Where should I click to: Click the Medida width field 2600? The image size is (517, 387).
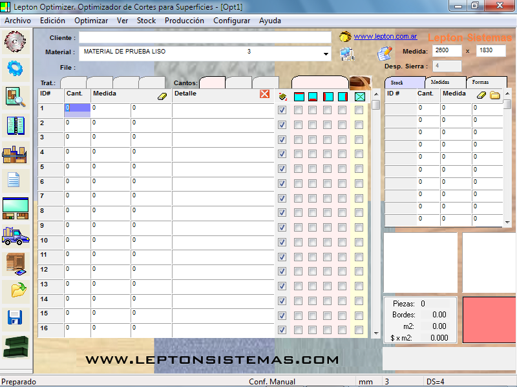point(447,51)
